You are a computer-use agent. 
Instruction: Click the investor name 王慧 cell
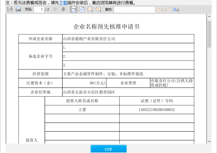click(x=82, y=110)
